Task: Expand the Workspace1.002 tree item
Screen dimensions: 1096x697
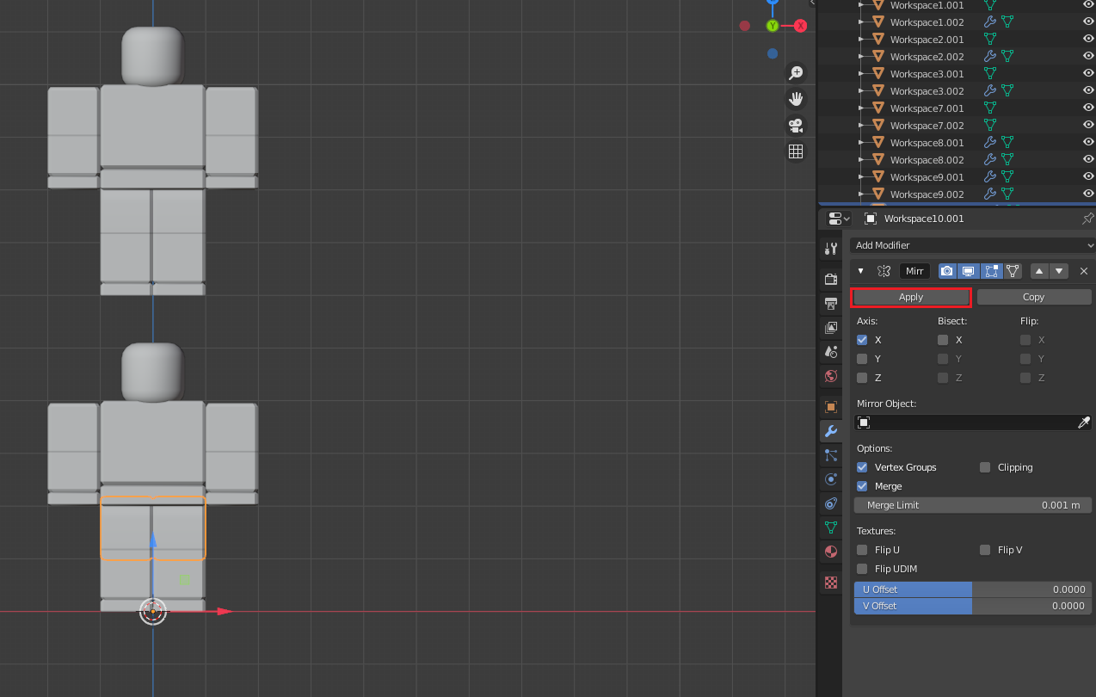Action: (862, 22)
